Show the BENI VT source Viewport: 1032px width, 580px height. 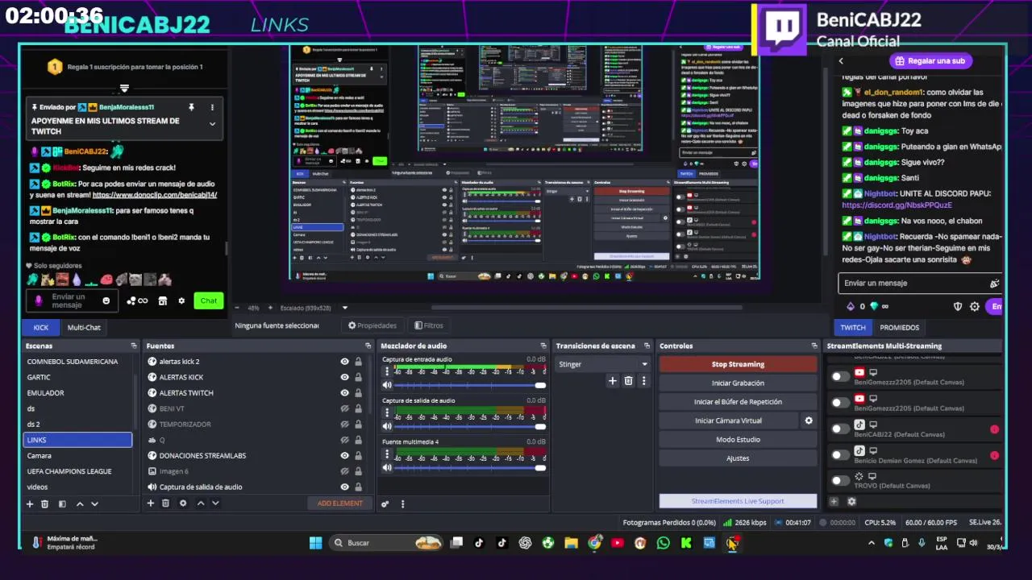(x=344, y=408)
